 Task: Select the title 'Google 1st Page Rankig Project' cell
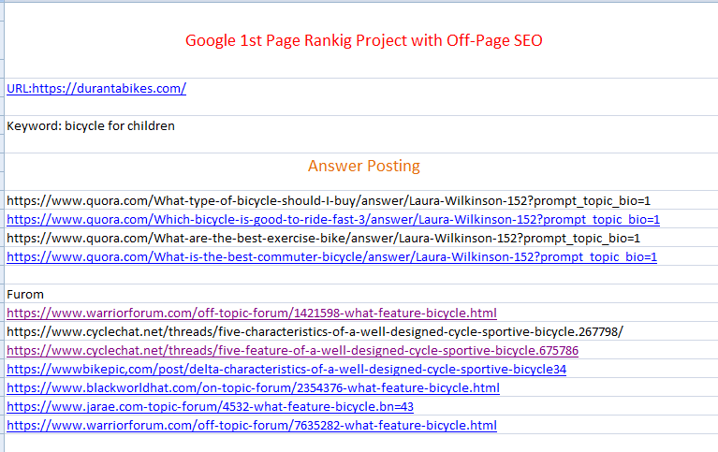363,41
